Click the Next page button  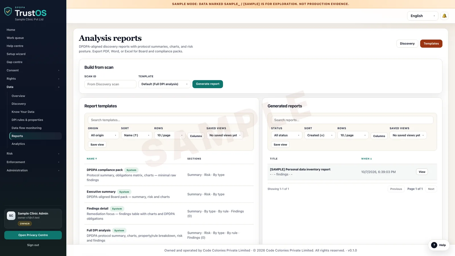coord(431,189)
